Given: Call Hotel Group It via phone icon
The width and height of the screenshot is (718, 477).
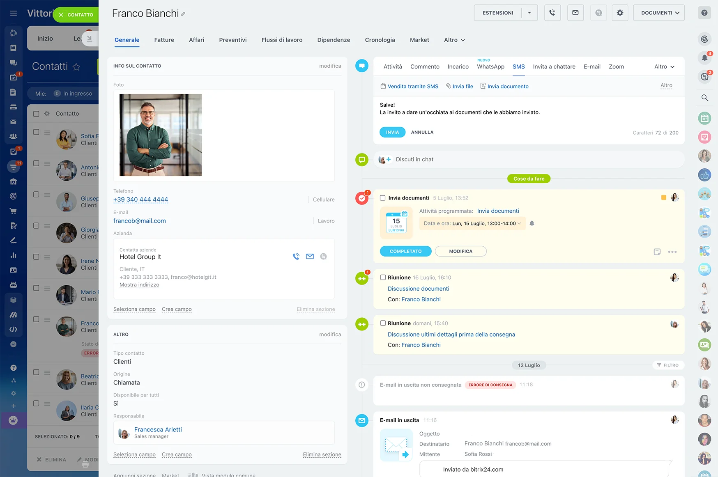Looking at the screenshot, I should 296,257.
